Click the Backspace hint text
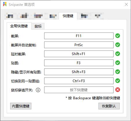The image size is (131, 121). click(x=93, y=98)
